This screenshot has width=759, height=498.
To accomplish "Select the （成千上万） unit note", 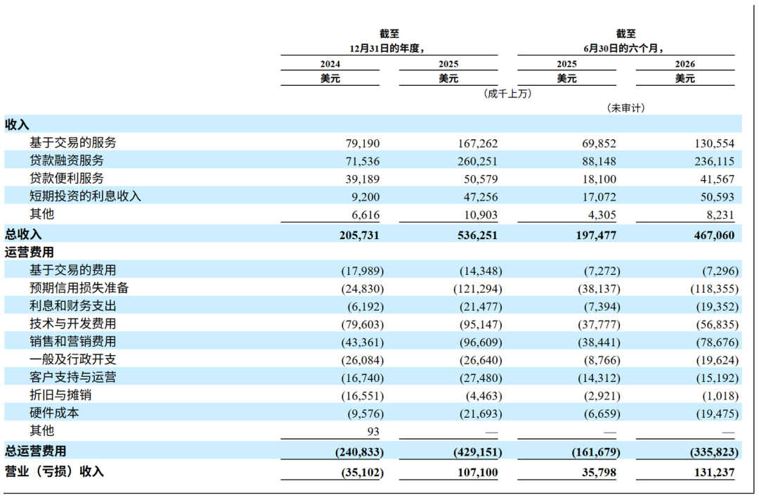I will click(507, 94).
